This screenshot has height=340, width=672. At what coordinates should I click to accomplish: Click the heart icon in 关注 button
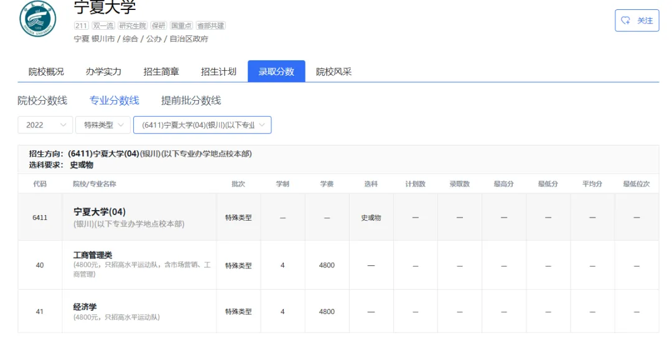pyautogui.click(x=626, y=21)
